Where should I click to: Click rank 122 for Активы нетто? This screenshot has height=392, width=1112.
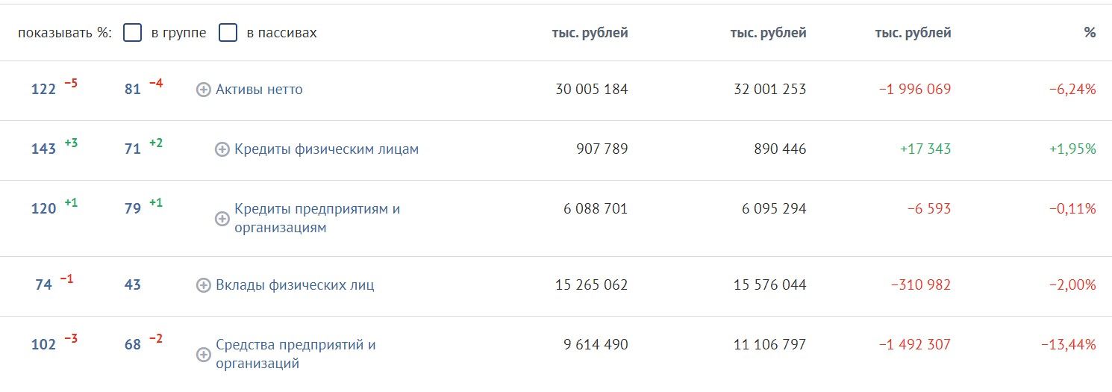pos(43,90)
